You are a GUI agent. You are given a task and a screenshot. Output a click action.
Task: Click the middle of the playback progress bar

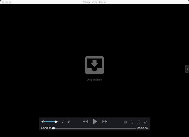tap(94, 128)
